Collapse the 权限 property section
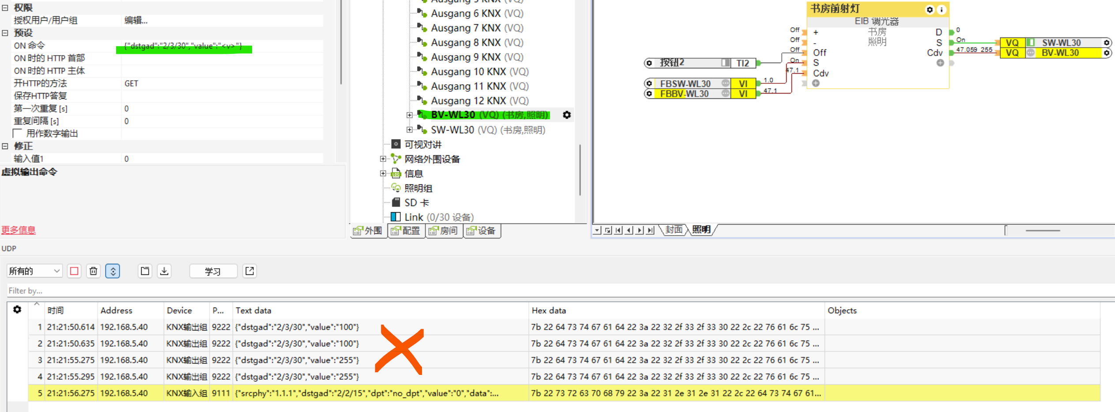The width and height of the screenshot is (1115, 412). [5, 7]
